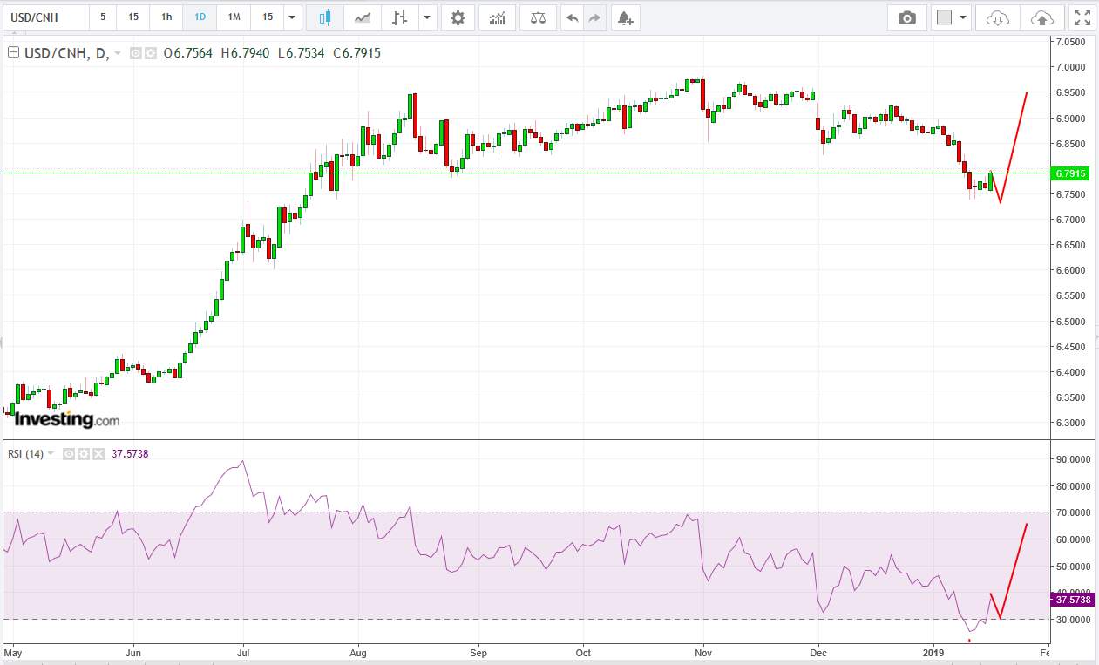
Task: Take a chart snapshot with camera
Action: click(x=907, y=17)
